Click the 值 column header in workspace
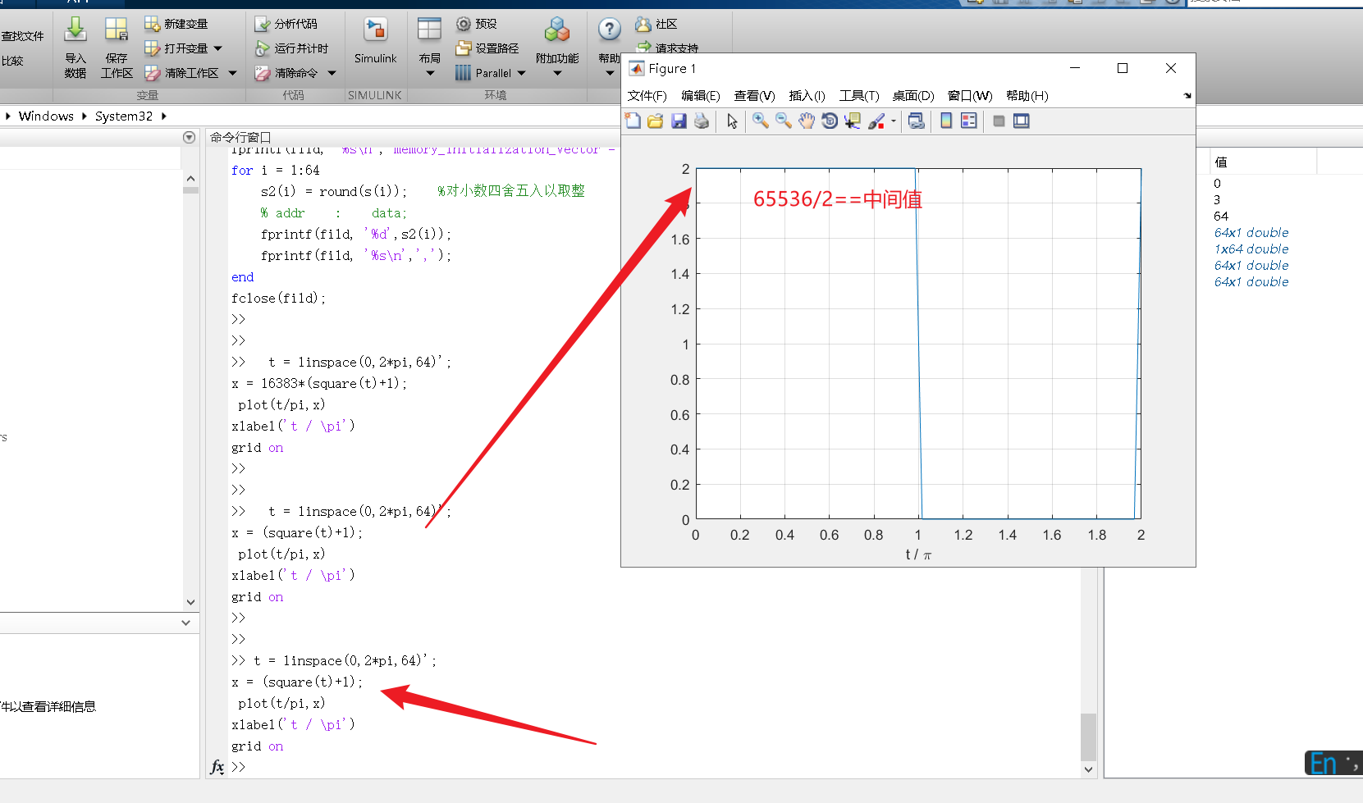The image size is (1363, 803). 1220,162
